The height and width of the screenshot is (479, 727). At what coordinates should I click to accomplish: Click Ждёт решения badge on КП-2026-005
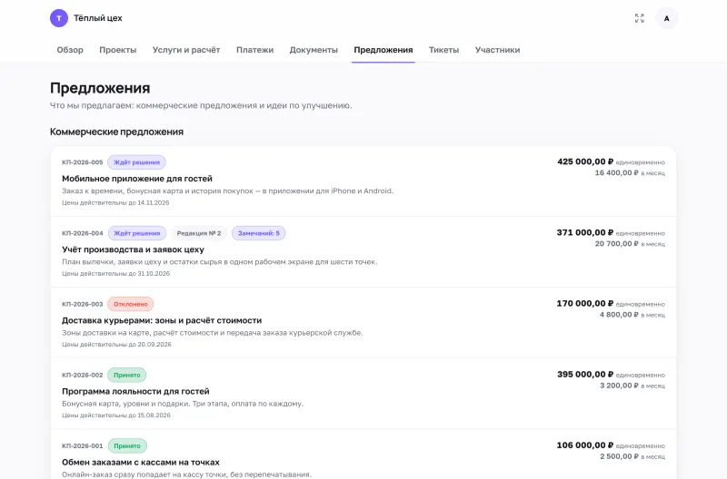click(x=137, y=162)
